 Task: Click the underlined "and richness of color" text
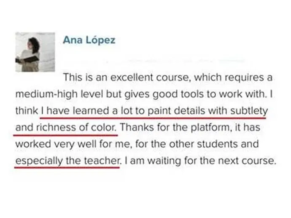coord(66,127)
